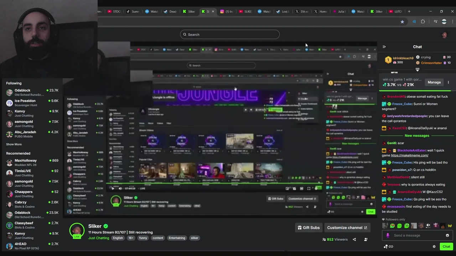Open the chat settings gear icon
This screenshot has width=456, height=256.
click(x=434, y=246)
